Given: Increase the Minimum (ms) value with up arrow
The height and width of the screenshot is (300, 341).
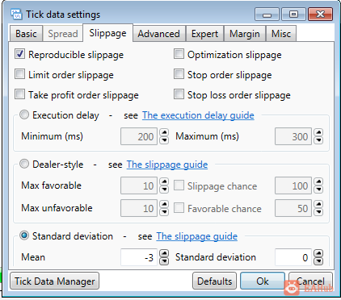Looking at the screenshot, I should pyautogui.click(x=164, y=132).
